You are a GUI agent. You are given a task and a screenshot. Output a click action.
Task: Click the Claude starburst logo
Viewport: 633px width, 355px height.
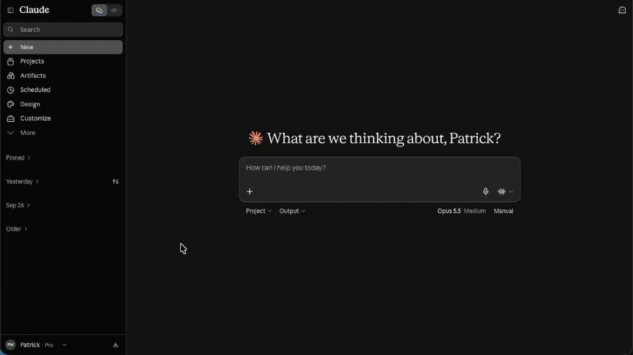(x=256, y=139)
